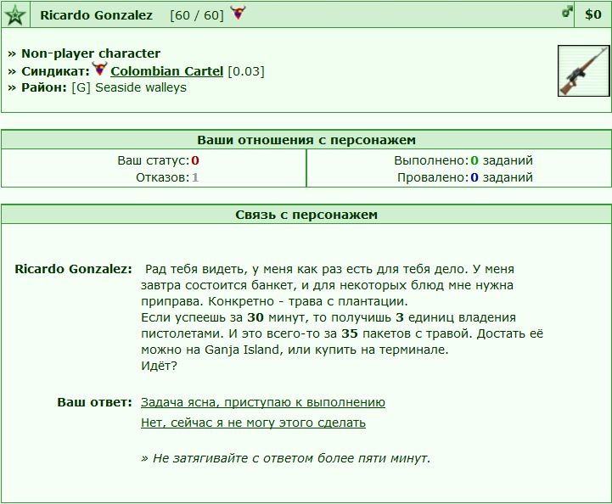Click the [60 / 60] level text
The image size is (612, 504).
click(197, 15)
